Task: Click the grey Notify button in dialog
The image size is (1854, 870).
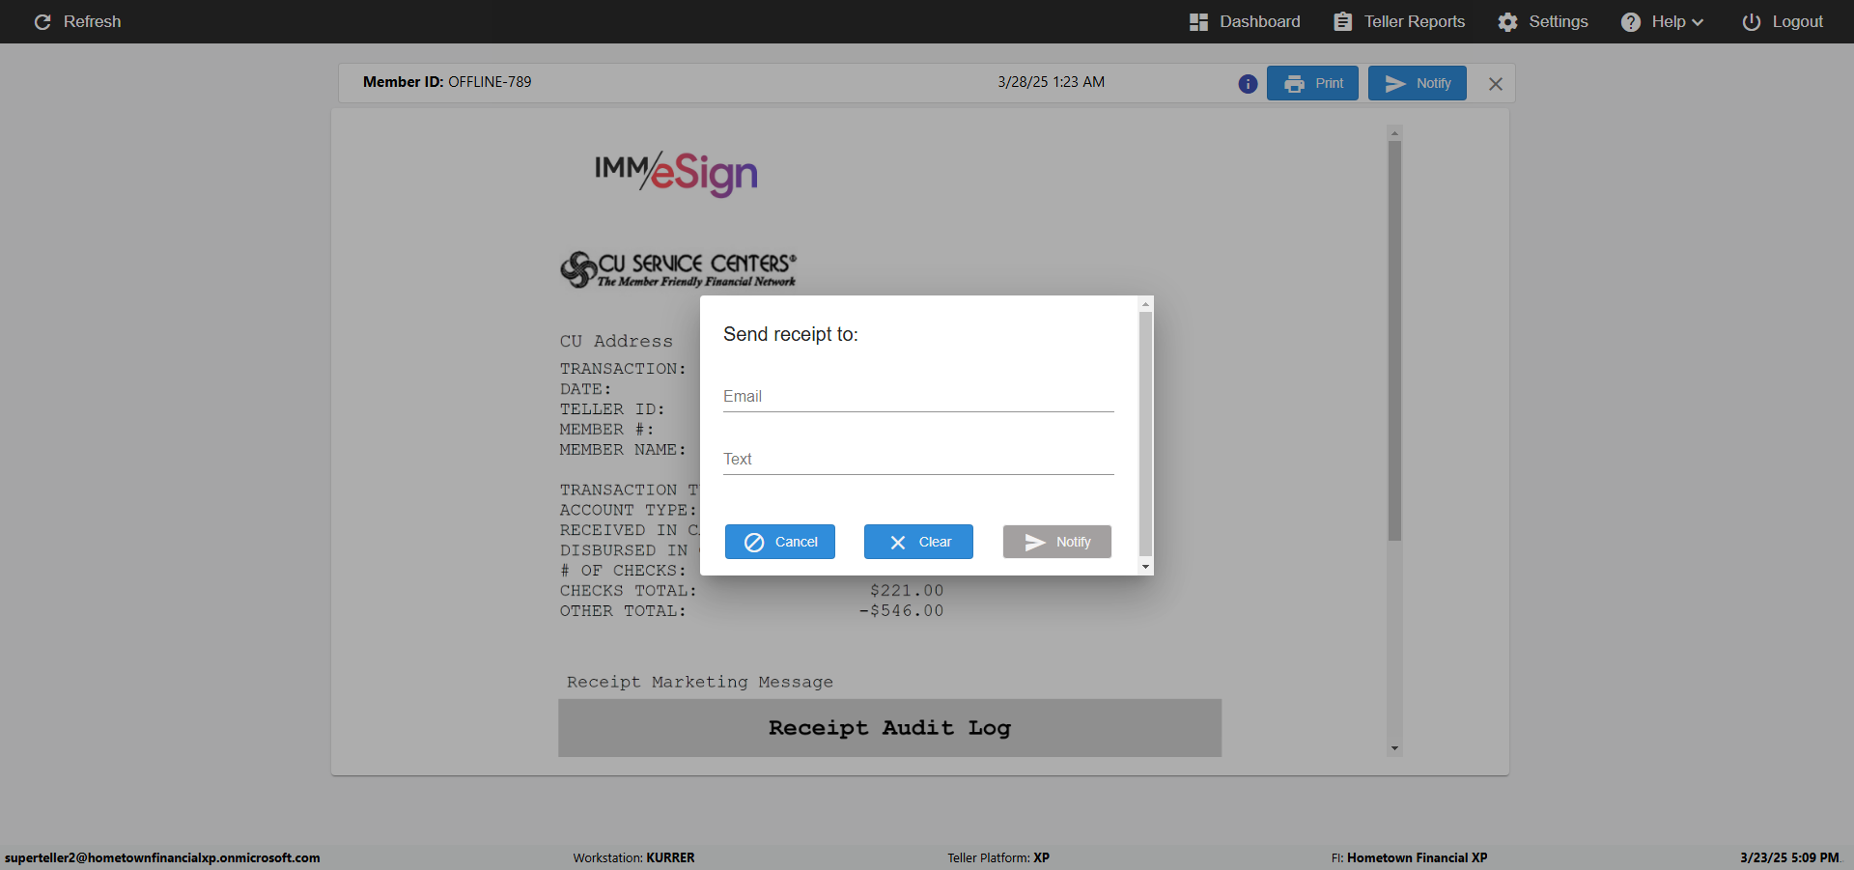Action: coord(1057,542)
